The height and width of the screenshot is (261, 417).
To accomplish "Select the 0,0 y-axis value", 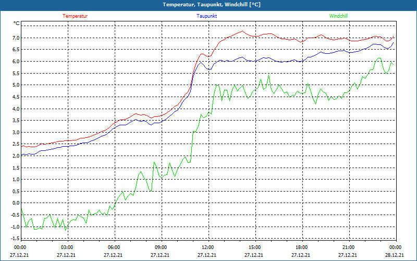I will tap(16, 203).
